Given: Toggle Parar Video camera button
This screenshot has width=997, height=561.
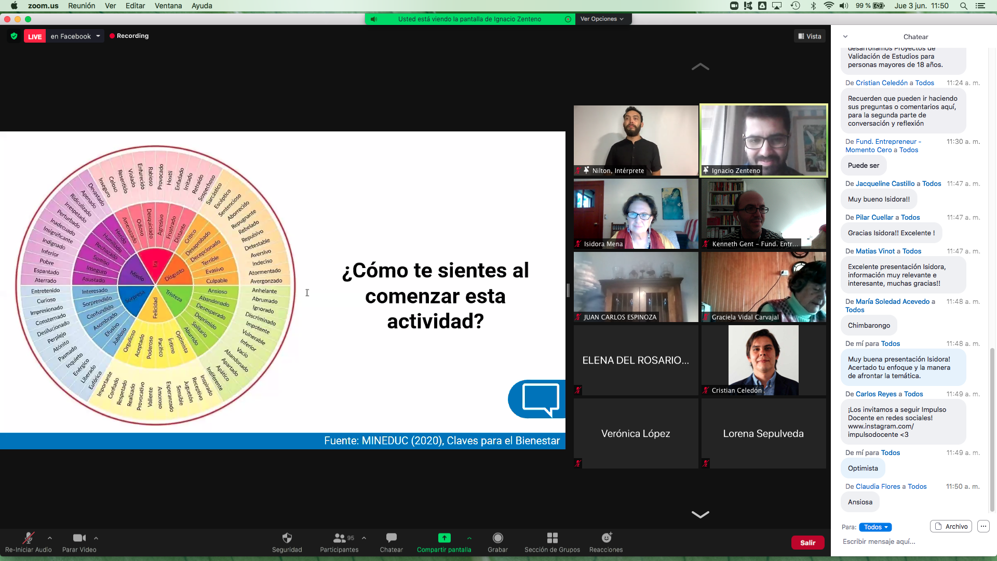Looking at the screenshot, I should pos(79,538).
